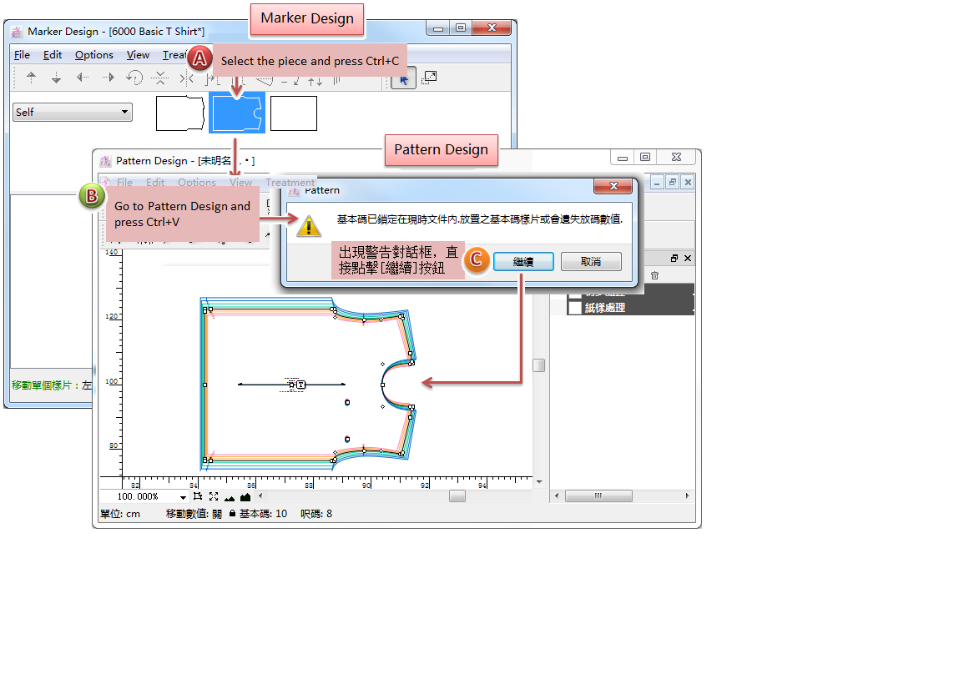Open the File menu in Marker Design
954x674 pixels.
[23, 55]
